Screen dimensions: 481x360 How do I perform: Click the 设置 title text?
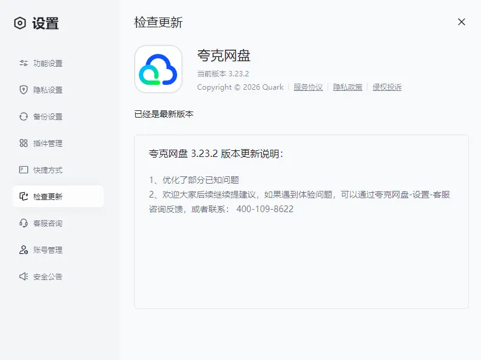pyautogui.click(x=45, y=24)
